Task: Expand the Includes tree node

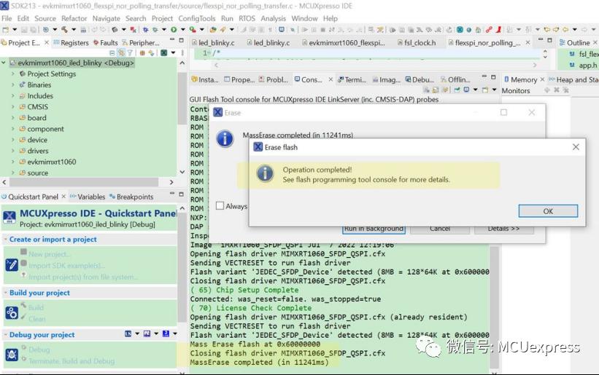Action: click(12, 95)
